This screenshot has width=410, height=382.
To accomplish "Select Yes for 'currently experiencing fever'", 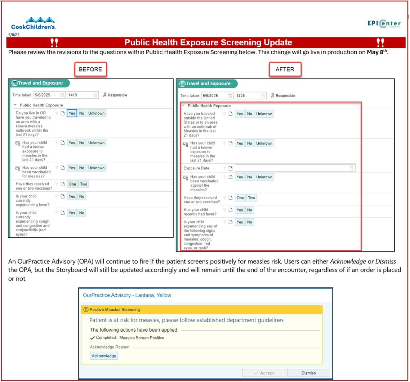I will pyautogui.click(x=72, y=196).
